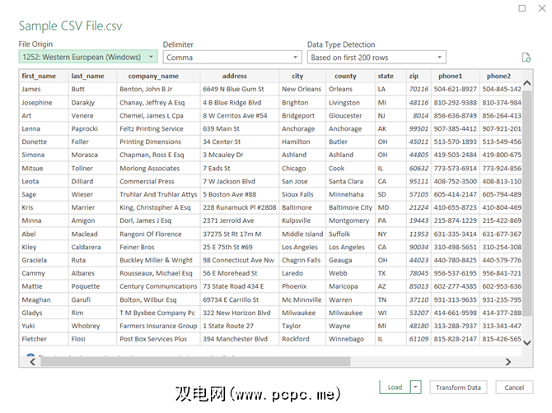
Task: Click the Load button
Action: pyautogui.click(x=395, y=387)
